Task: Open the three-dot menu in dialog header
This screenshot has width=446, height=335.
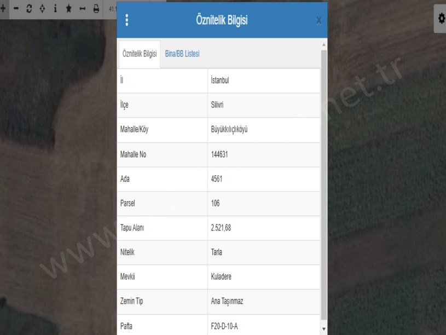Action: 127,20
